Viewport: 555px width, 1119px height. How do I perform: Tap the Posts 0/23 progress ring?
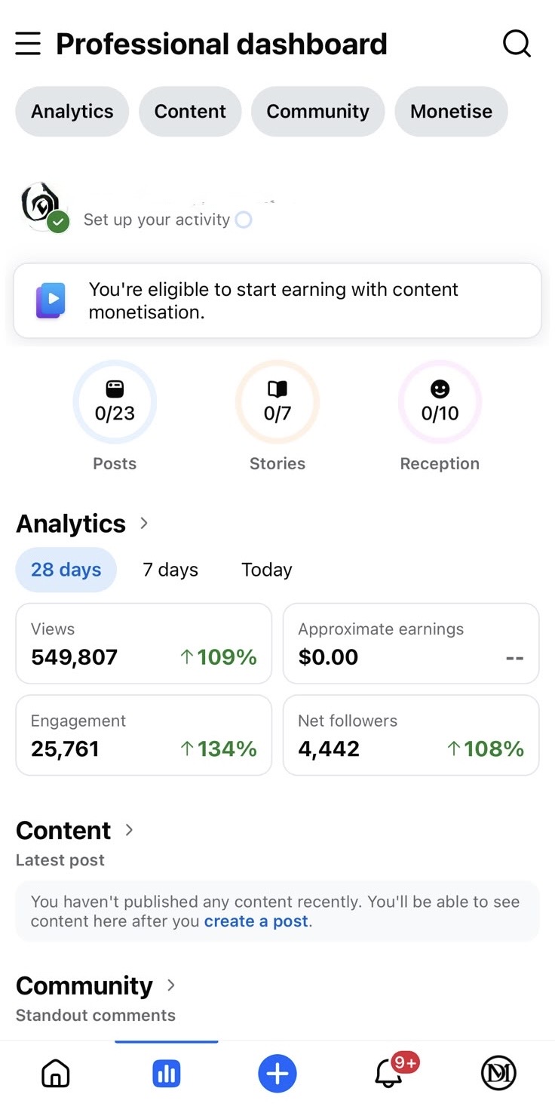click(x=115, y=402)
